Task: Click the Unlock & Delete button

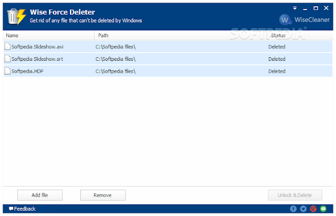Action: 295,195
